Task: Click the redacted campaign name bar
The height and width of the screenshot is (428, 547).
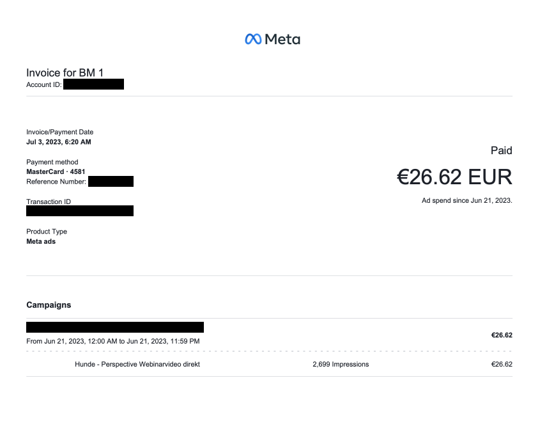Action: click(x=115, y=328)
